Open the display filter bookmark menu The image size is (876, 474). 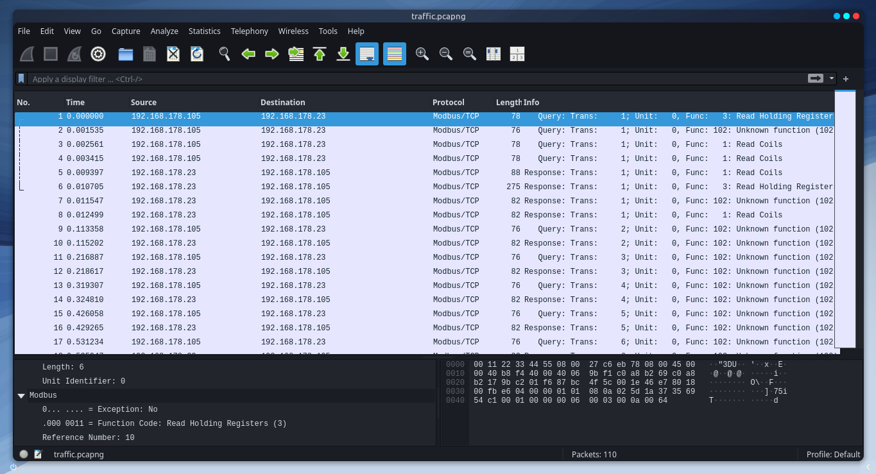point(21,78)
